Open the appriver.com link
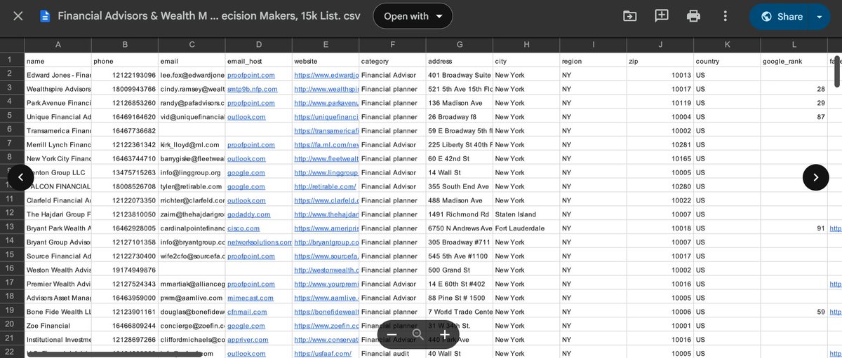The width and height of the screenshot is (842, 358). [246, 340]
